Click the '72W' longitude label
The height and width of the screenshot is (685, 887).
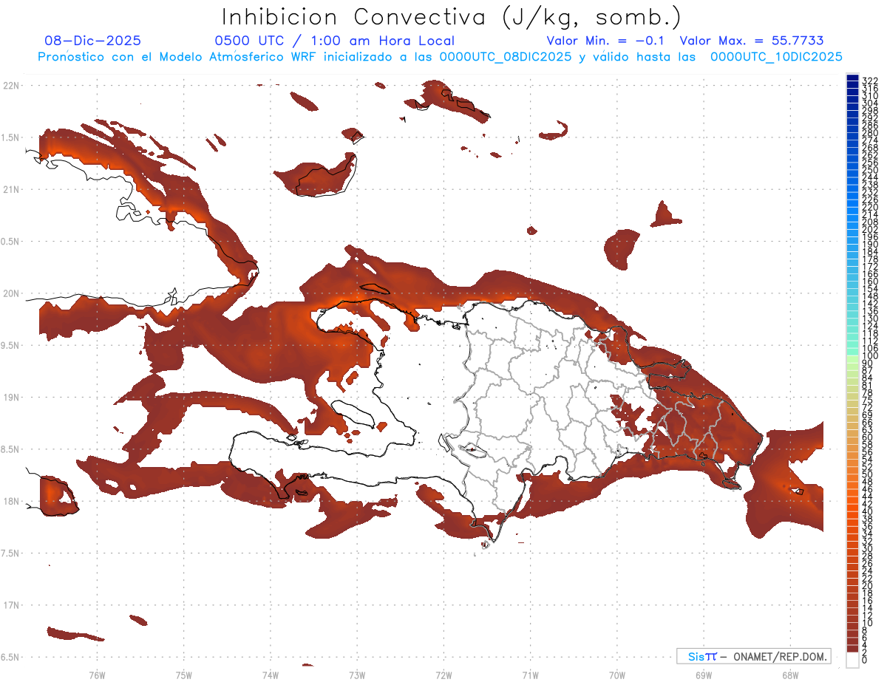443,675
